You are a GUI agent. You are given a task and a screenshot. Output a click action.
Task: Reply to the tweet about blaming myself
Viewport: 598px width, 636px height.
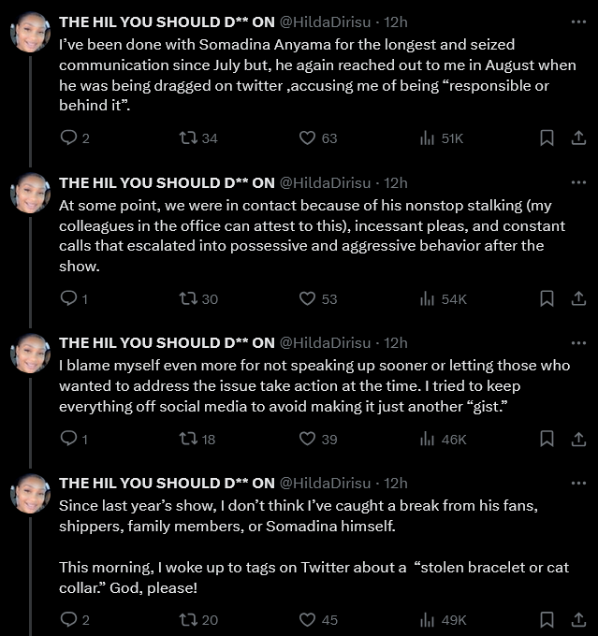(68, 439)
